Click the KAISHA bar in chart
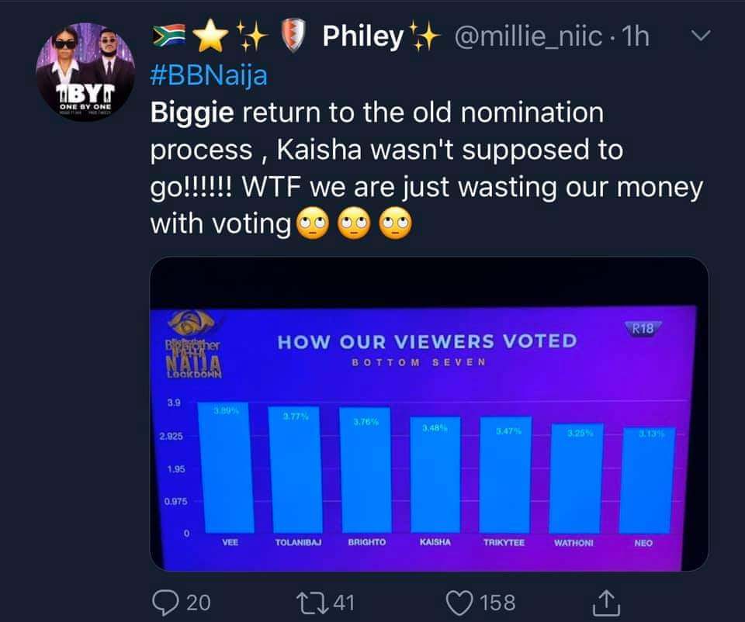 (435, 475)
